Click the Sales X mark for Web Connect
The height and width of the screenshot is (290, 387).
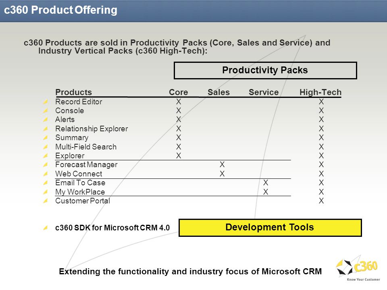point(222,174)
